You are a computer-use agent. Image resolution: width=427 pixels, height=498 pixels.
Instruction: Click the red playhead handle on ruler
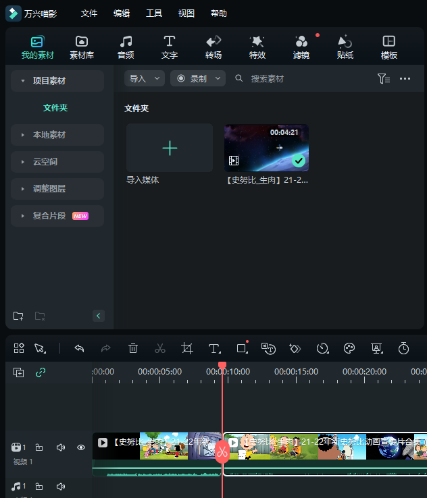coord(222,364)
